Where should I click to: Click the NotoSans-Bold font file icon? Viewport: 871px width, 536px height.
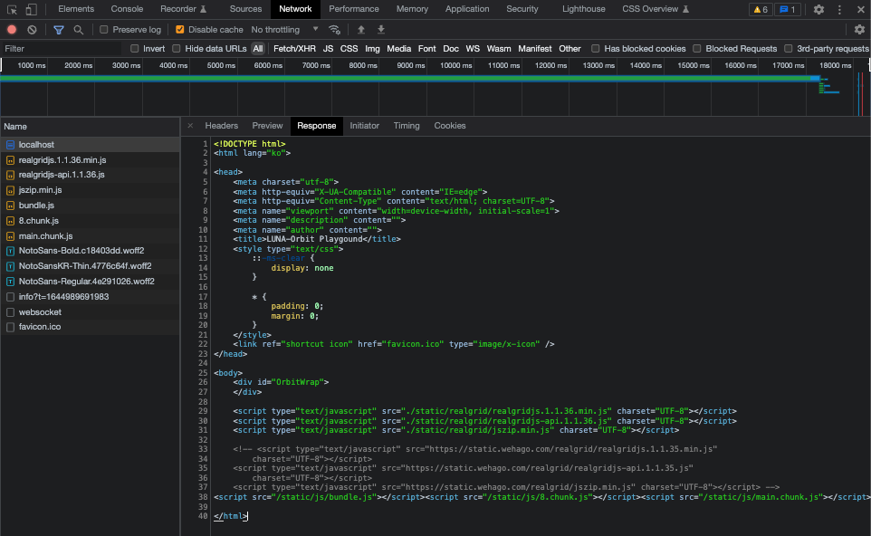(x=10, y=251)
